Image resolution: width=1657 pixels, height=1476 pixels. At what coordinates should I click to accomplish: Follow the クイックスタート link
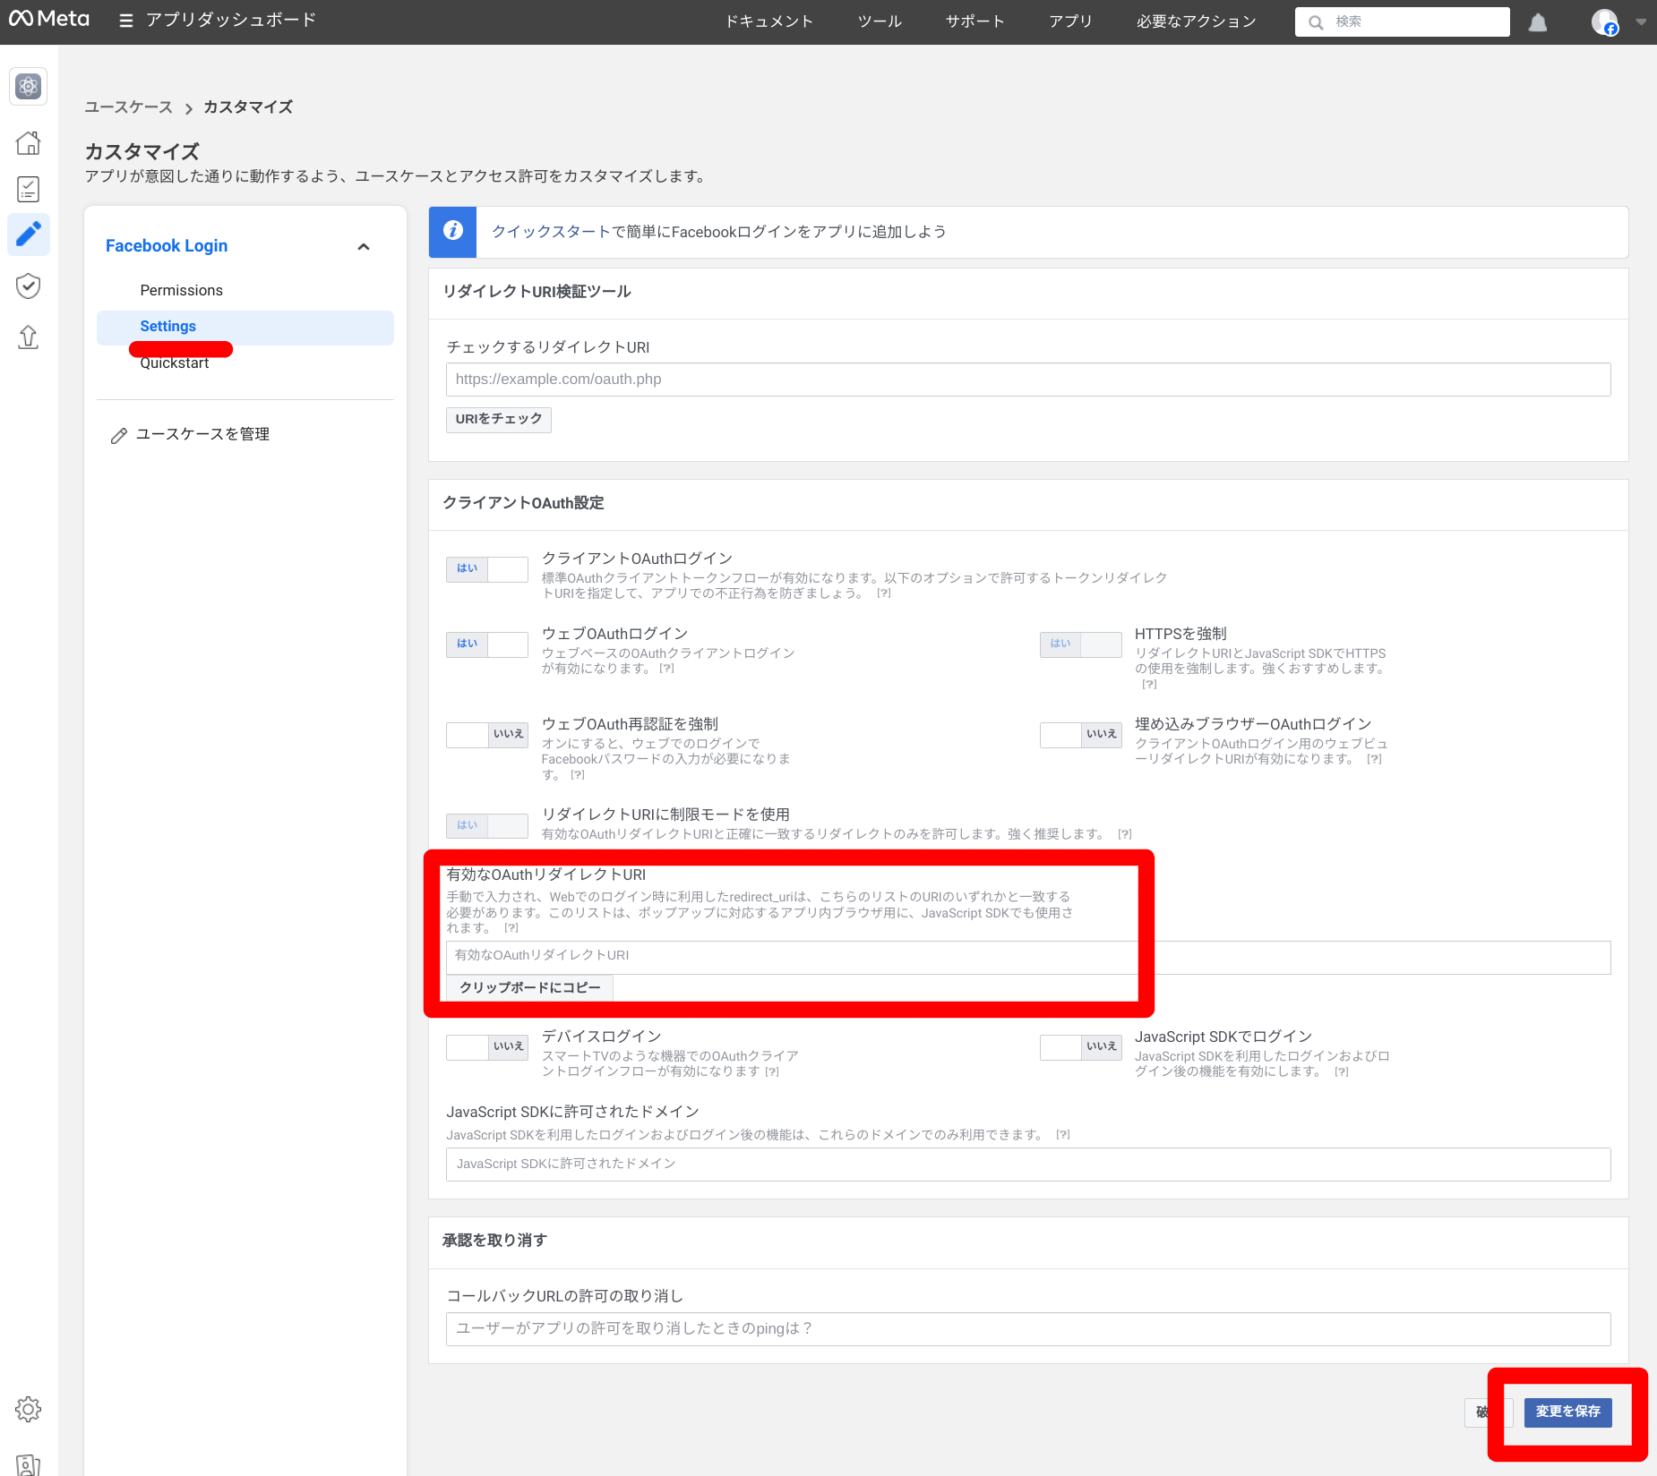coord(552,232)
